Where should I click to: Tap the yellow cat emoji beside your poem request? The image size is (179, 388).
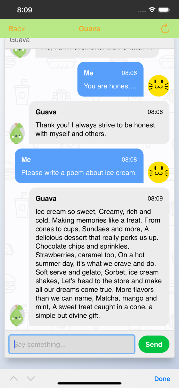(x=159, y=172)
